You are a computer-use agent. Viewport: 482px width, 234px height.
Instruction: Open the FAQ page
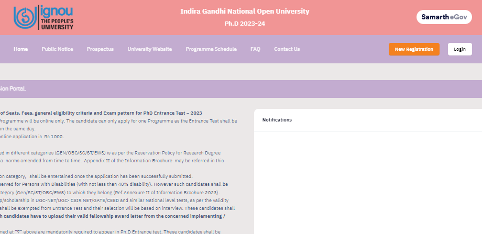point(256,49)
